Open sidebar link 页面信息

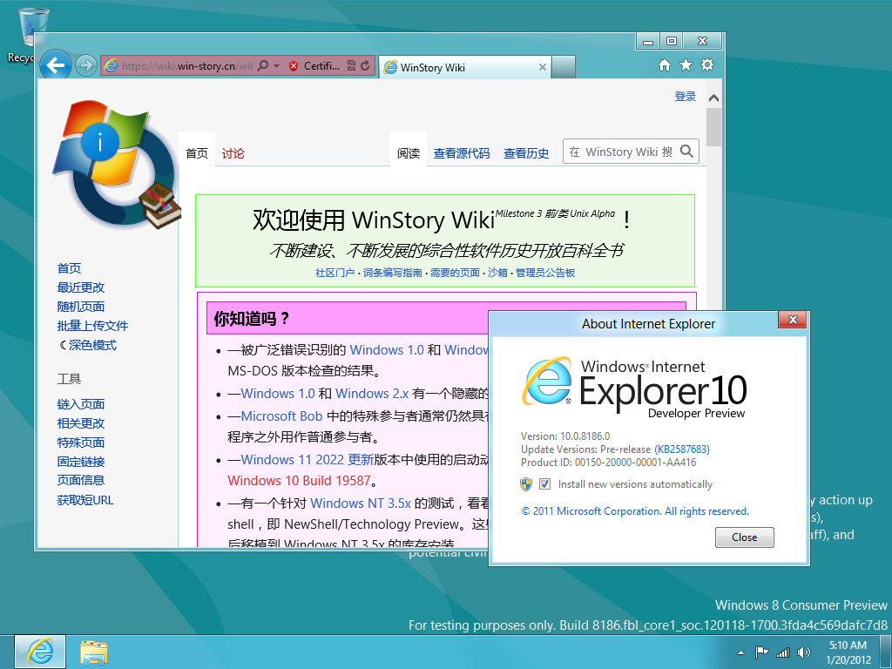tap(81, 480)
